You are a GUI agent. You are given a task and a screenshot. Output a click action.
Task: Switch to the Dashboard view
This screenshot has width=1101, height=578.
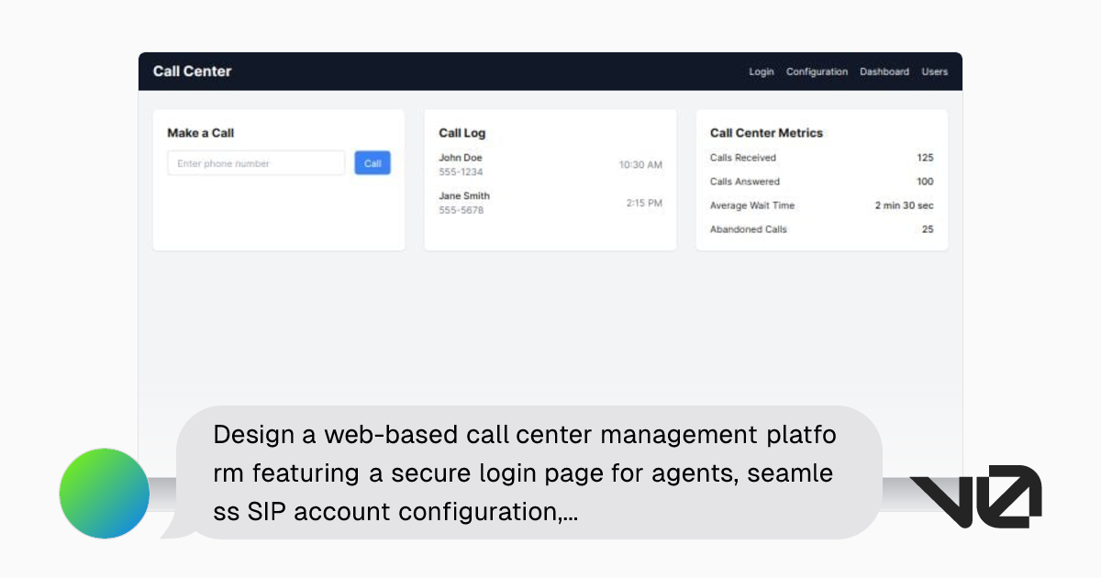884,72
